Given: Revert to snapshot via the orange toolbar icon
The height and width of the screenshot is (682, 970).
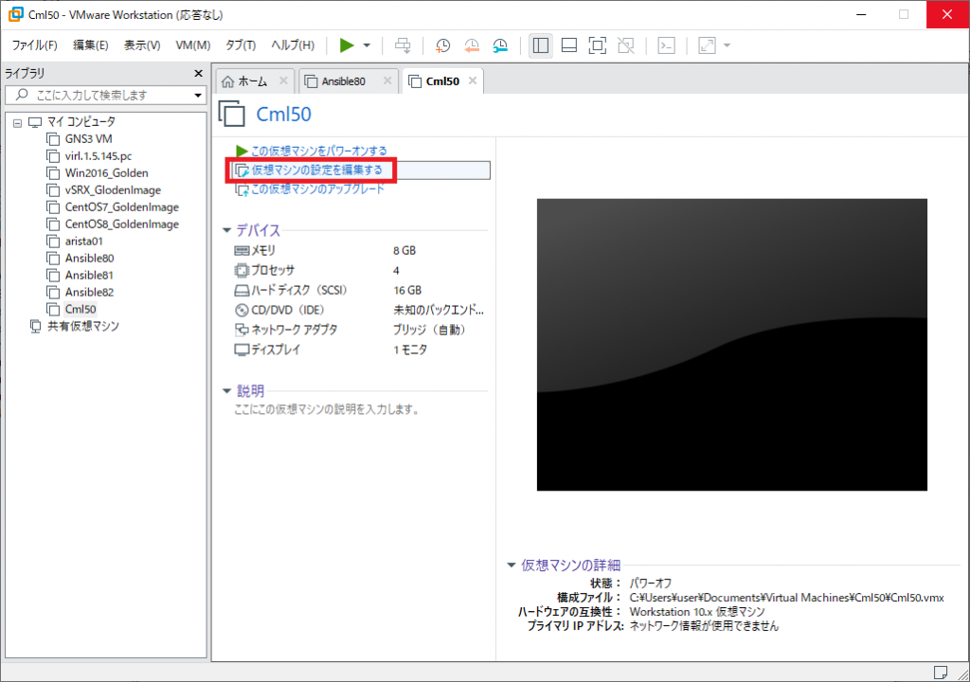Looking at the screenshot, I should 472,45.
